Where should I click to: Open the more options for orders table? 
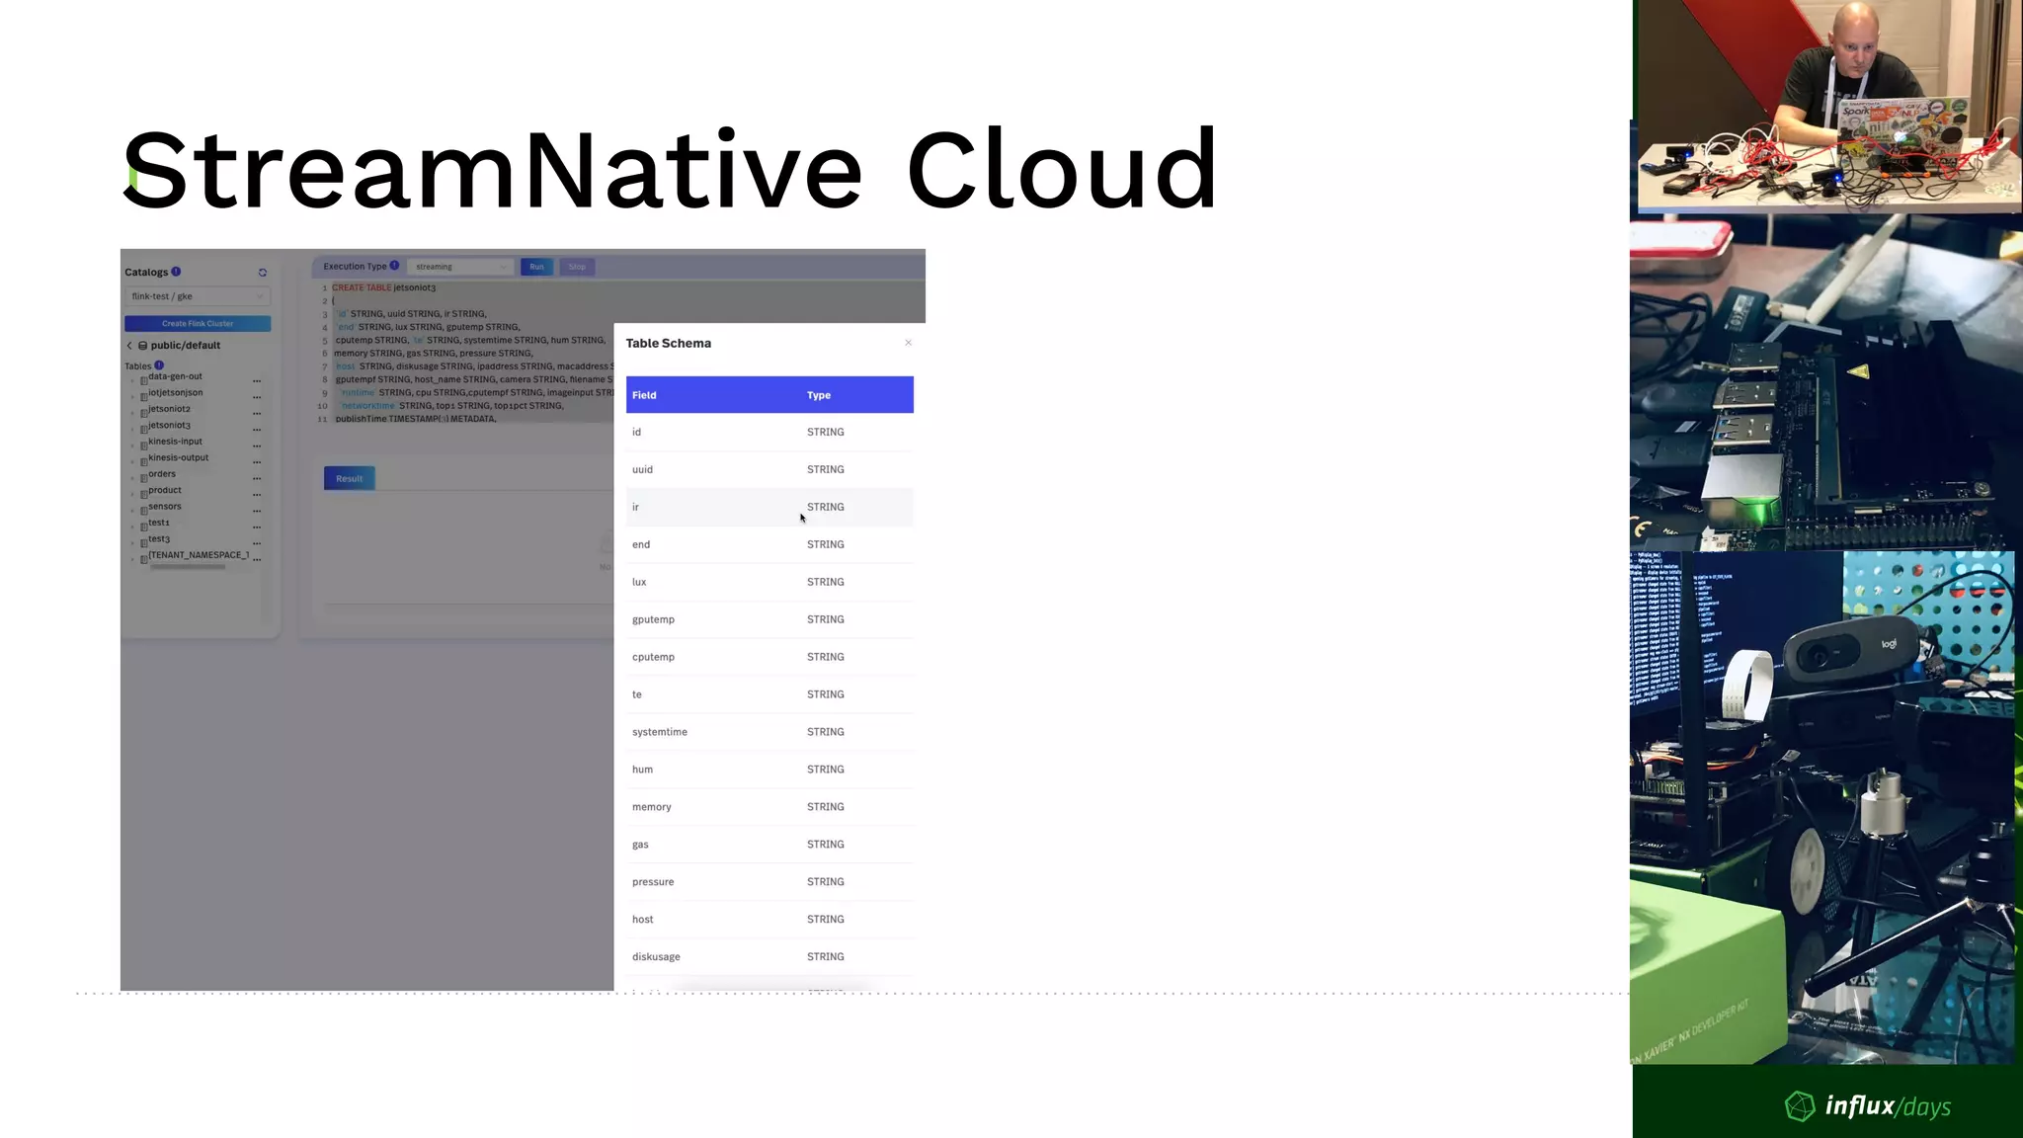[x=257, y=478]
